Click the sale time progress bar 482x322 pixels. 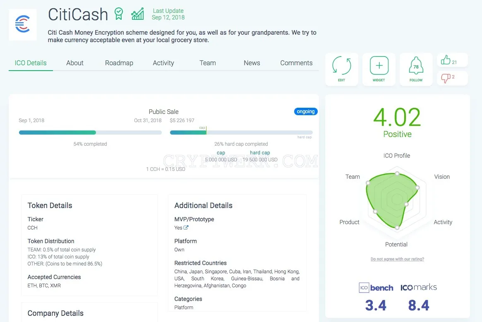[90, 133]
